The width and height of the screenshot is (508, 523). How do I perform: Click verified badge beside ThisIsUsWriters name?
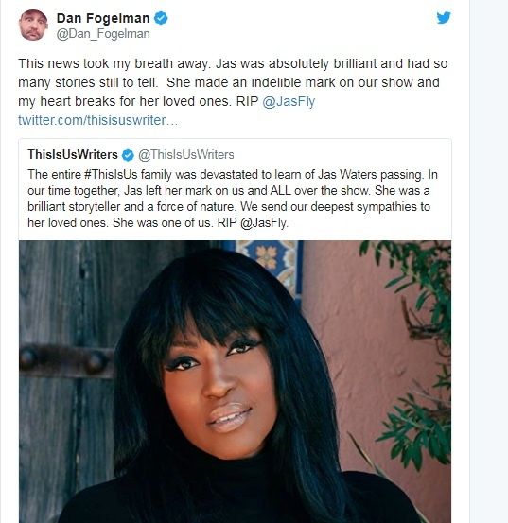(128, 155)
